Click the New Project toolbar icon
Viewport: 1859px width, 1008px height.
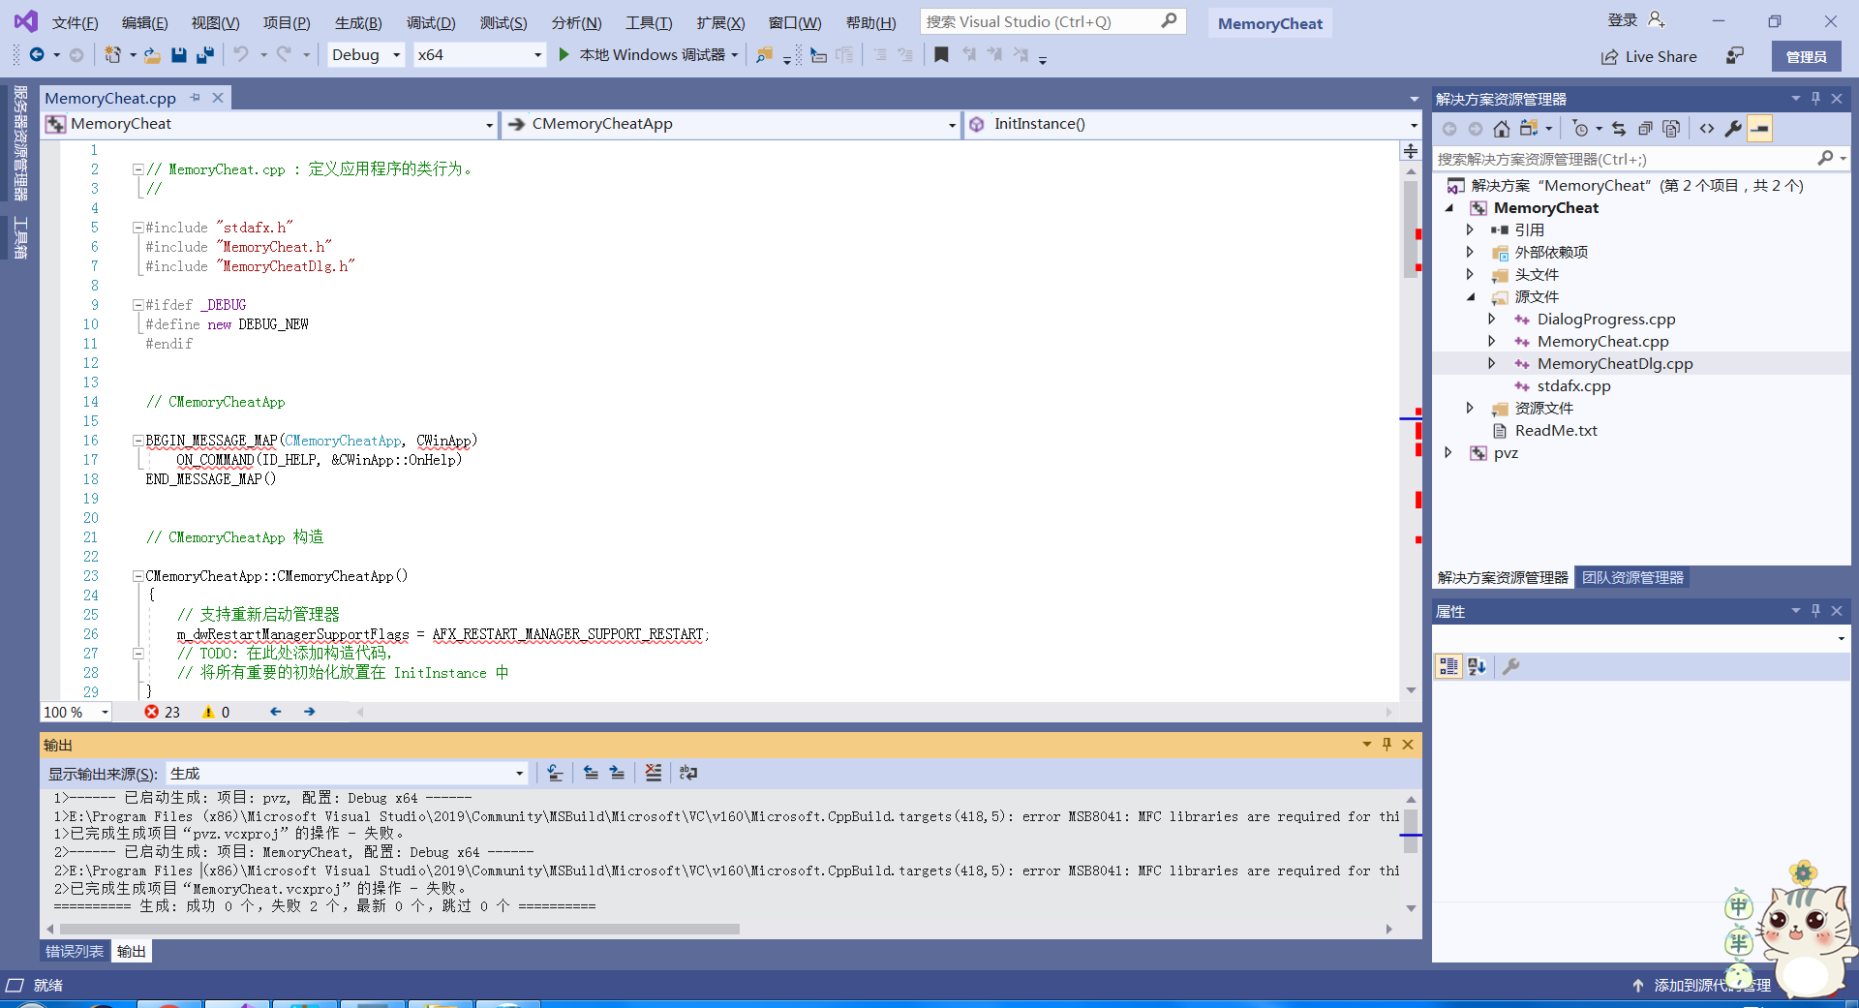pyautogui.click(x=113, y=55)
